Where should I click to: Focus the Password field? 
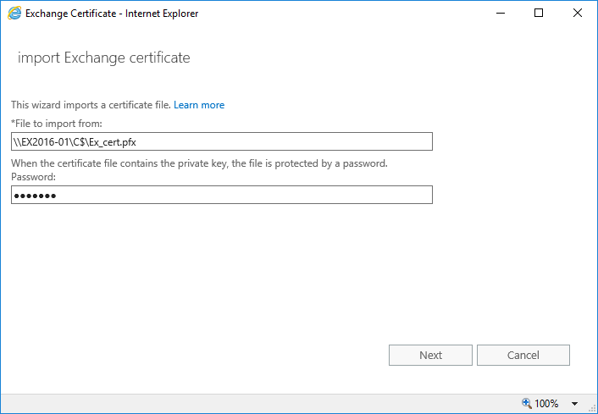click(222, 195)
